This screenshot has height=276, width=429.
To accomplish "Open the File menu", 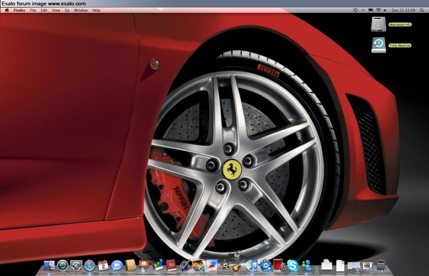I will point(33,10).
